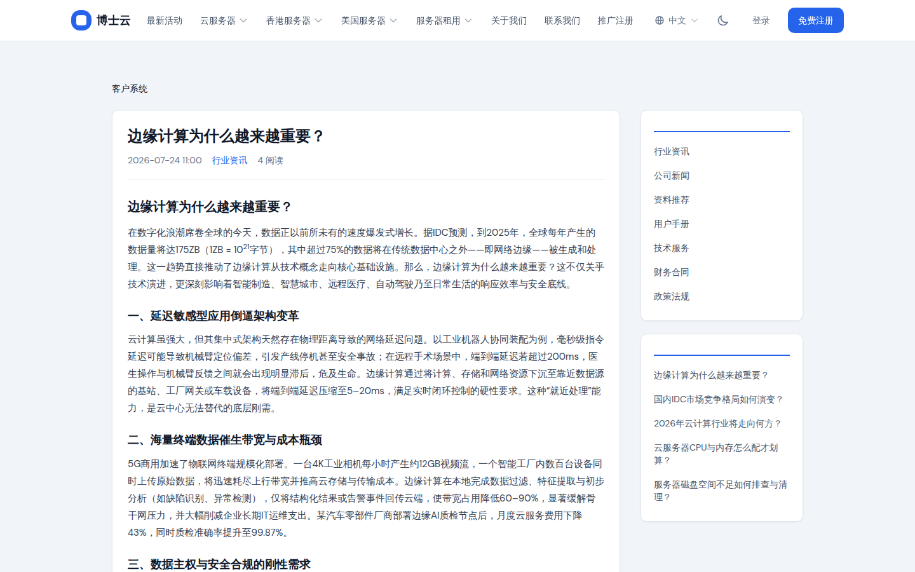Image resolution: width=915 pixels, height=572 pixels.
Task: Click the 4 阅读 view count
Action: (271, 160)
